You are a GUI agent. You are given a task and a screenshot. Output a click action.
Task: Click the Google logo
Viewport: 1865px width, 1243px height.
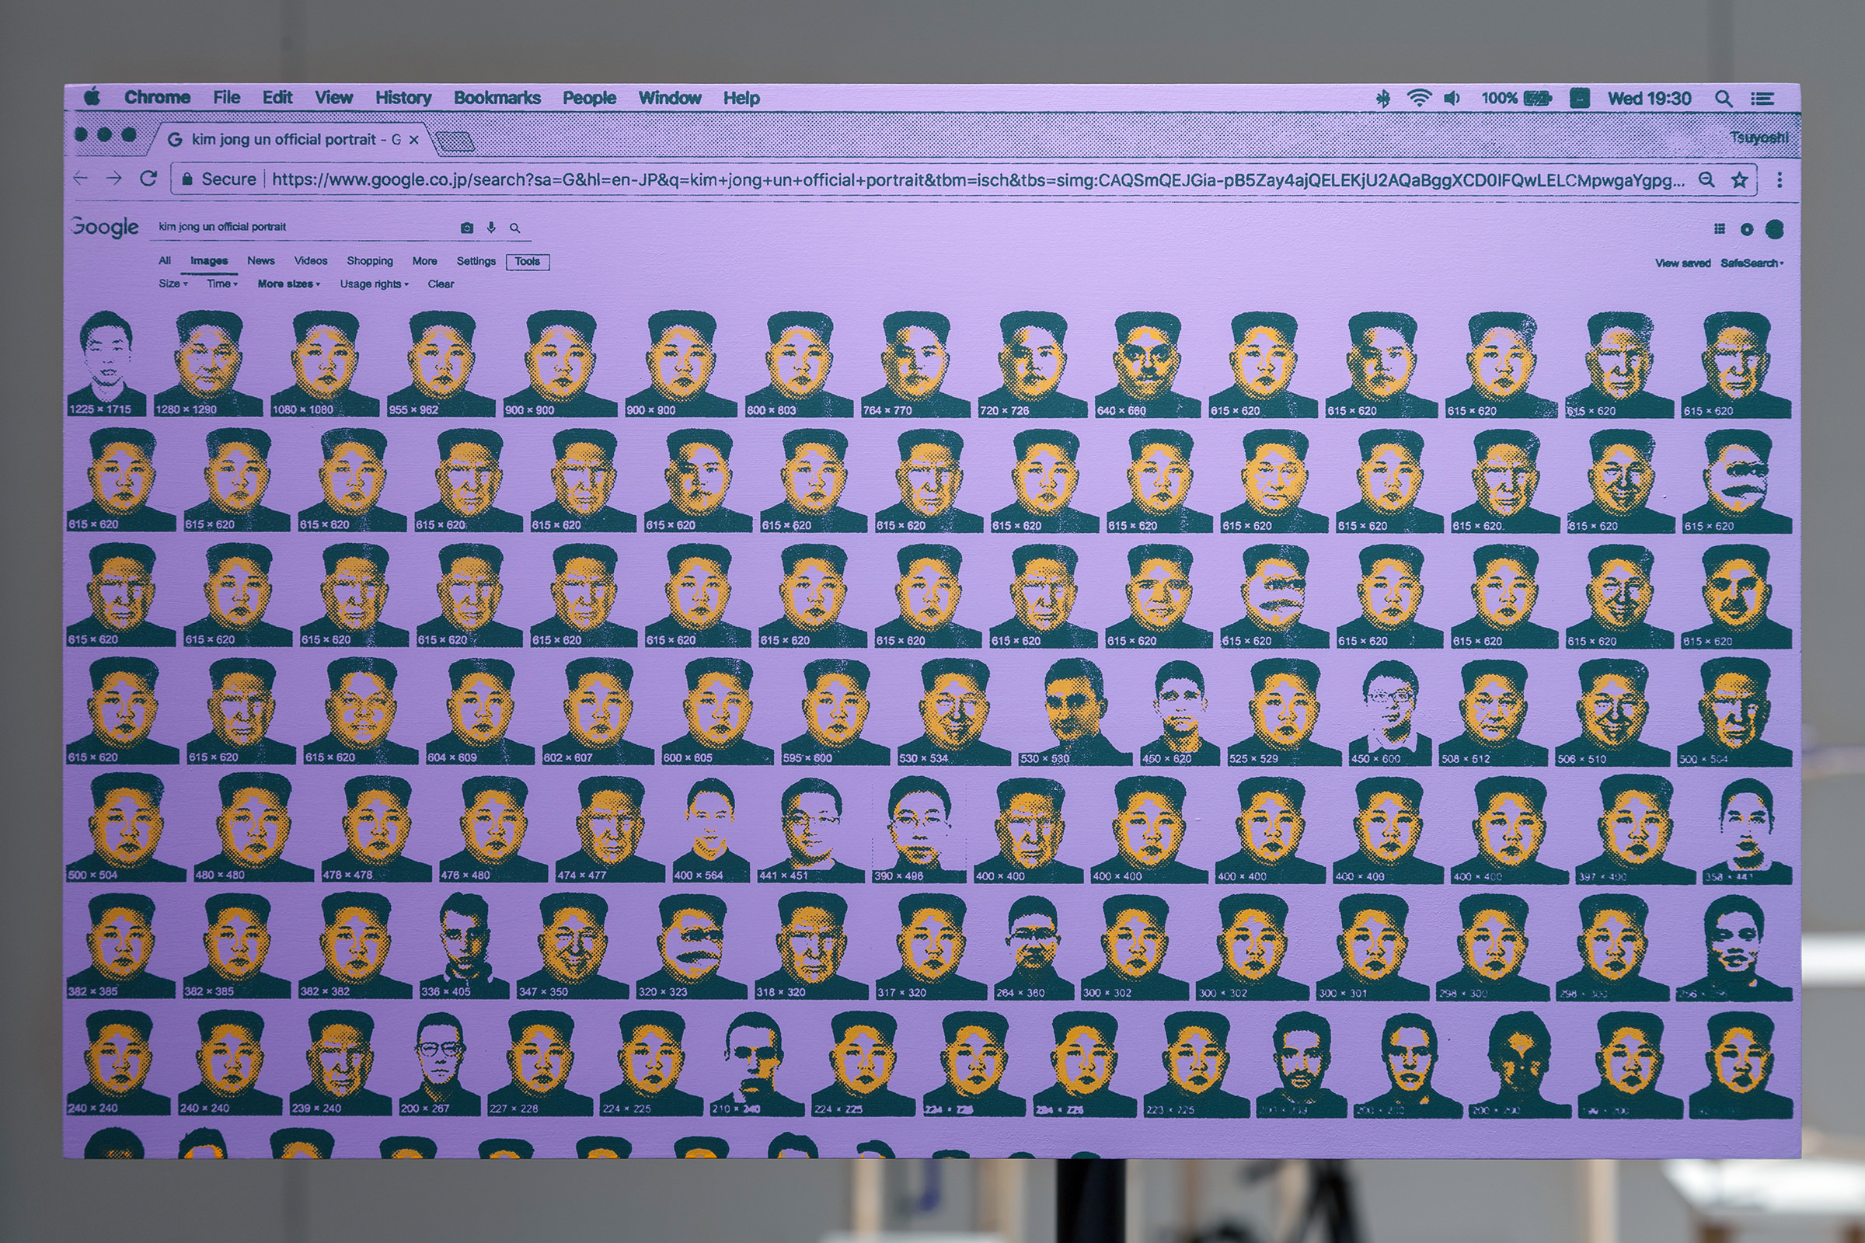[105, 228]
